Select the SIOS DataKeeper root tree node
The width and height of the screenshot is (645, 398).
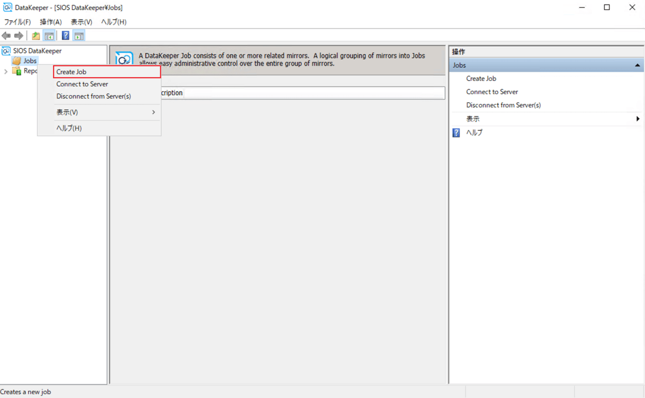37,51
